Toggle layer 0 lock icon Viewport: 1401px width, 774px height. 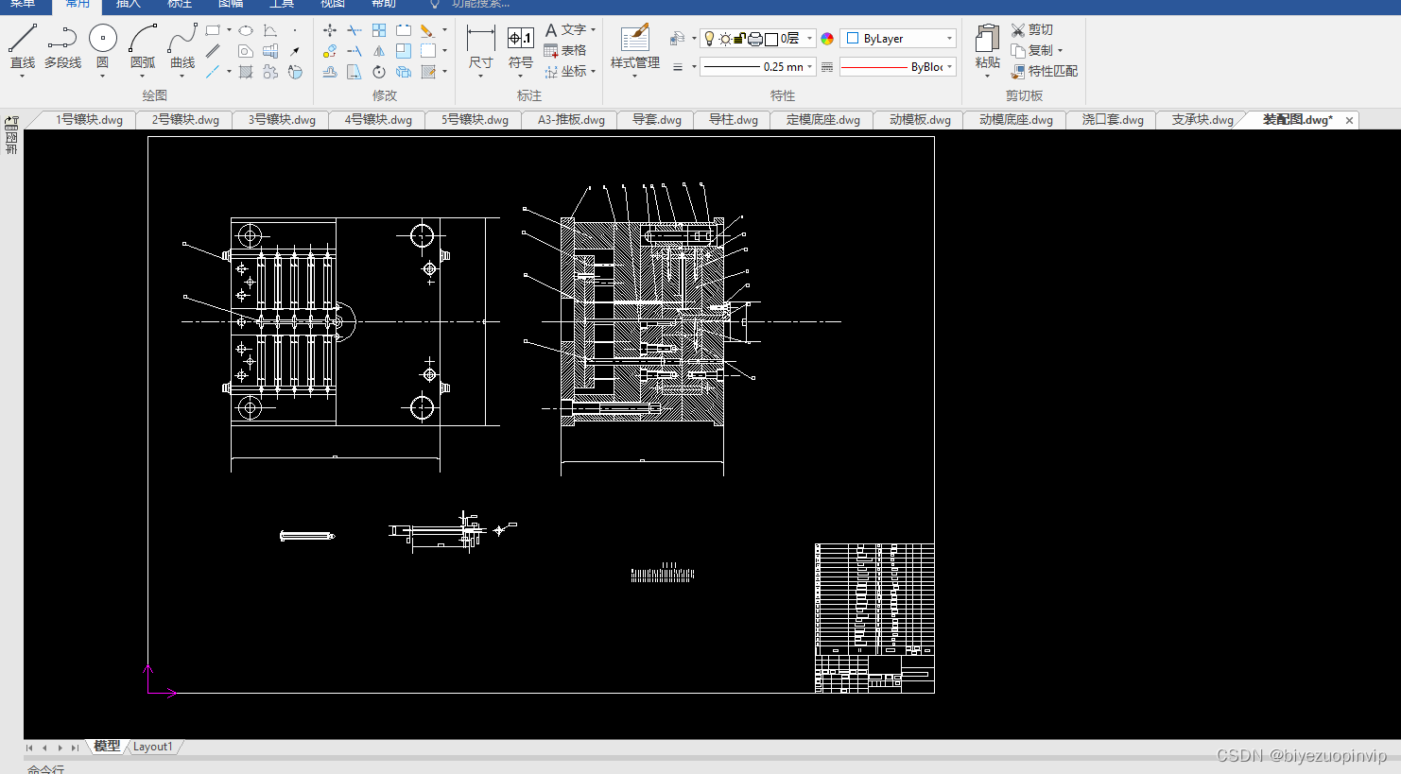[739, 39]
